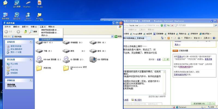The width and height of the screenshot is (218, 109).
Task: Click the 好友列表(1/9) bar in IE
Action: pyautogui.click(x=200, y=104)
